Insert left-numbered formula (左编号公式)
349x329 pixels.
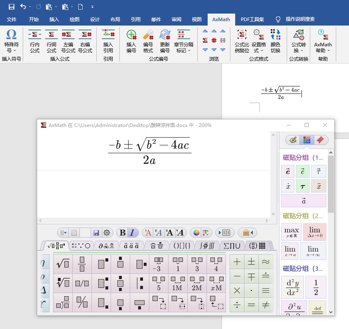(x=68, y=42)
